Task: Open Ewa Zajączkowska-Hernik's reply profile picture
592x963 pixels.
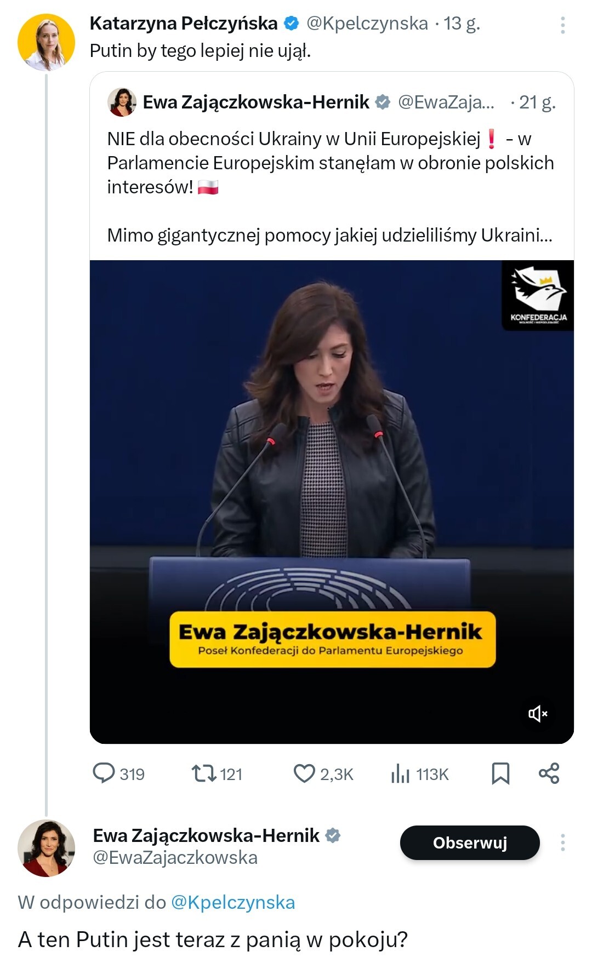Action: click(46, 848)
